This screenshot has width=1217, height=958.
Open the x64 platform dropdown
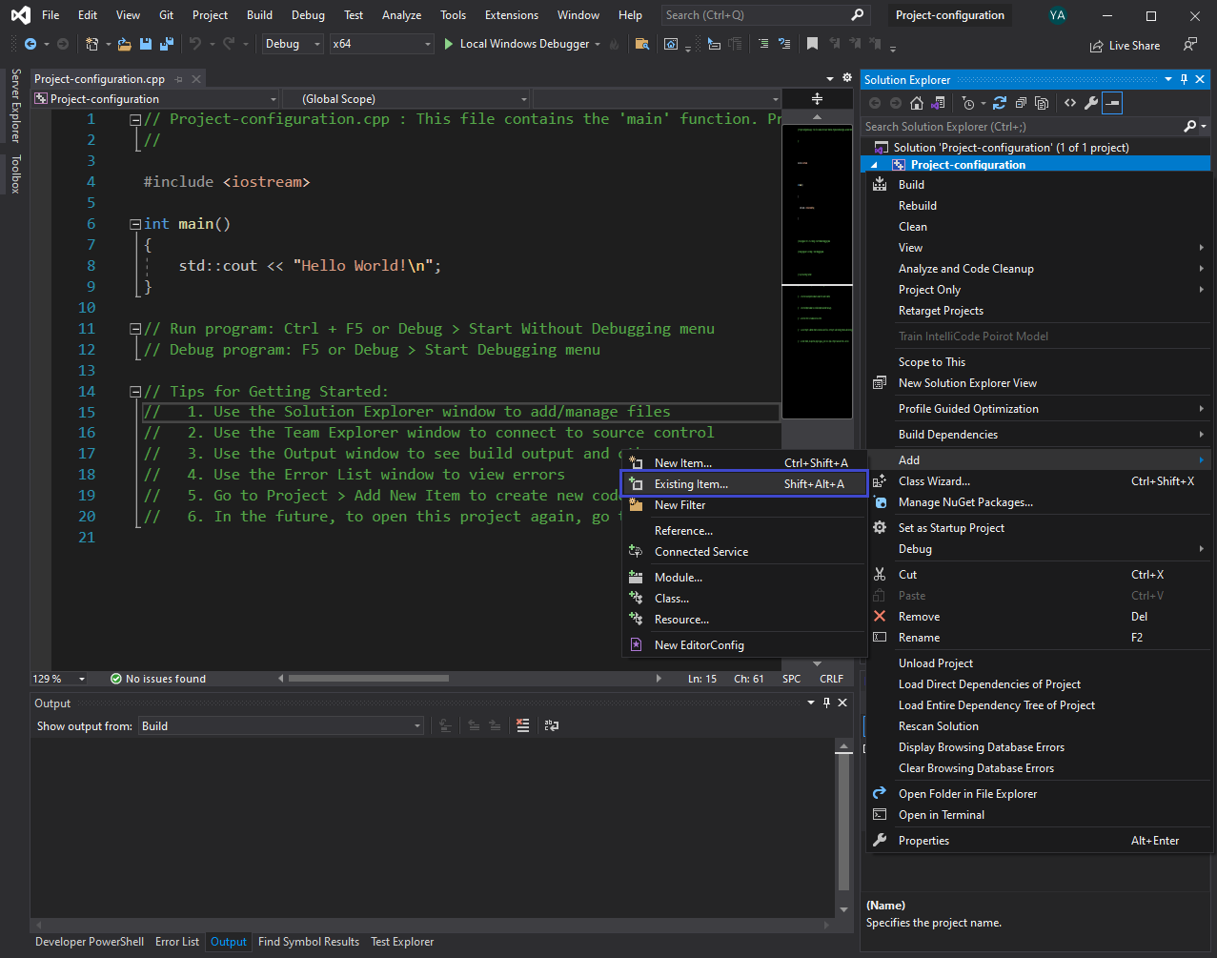coord(425,43)
